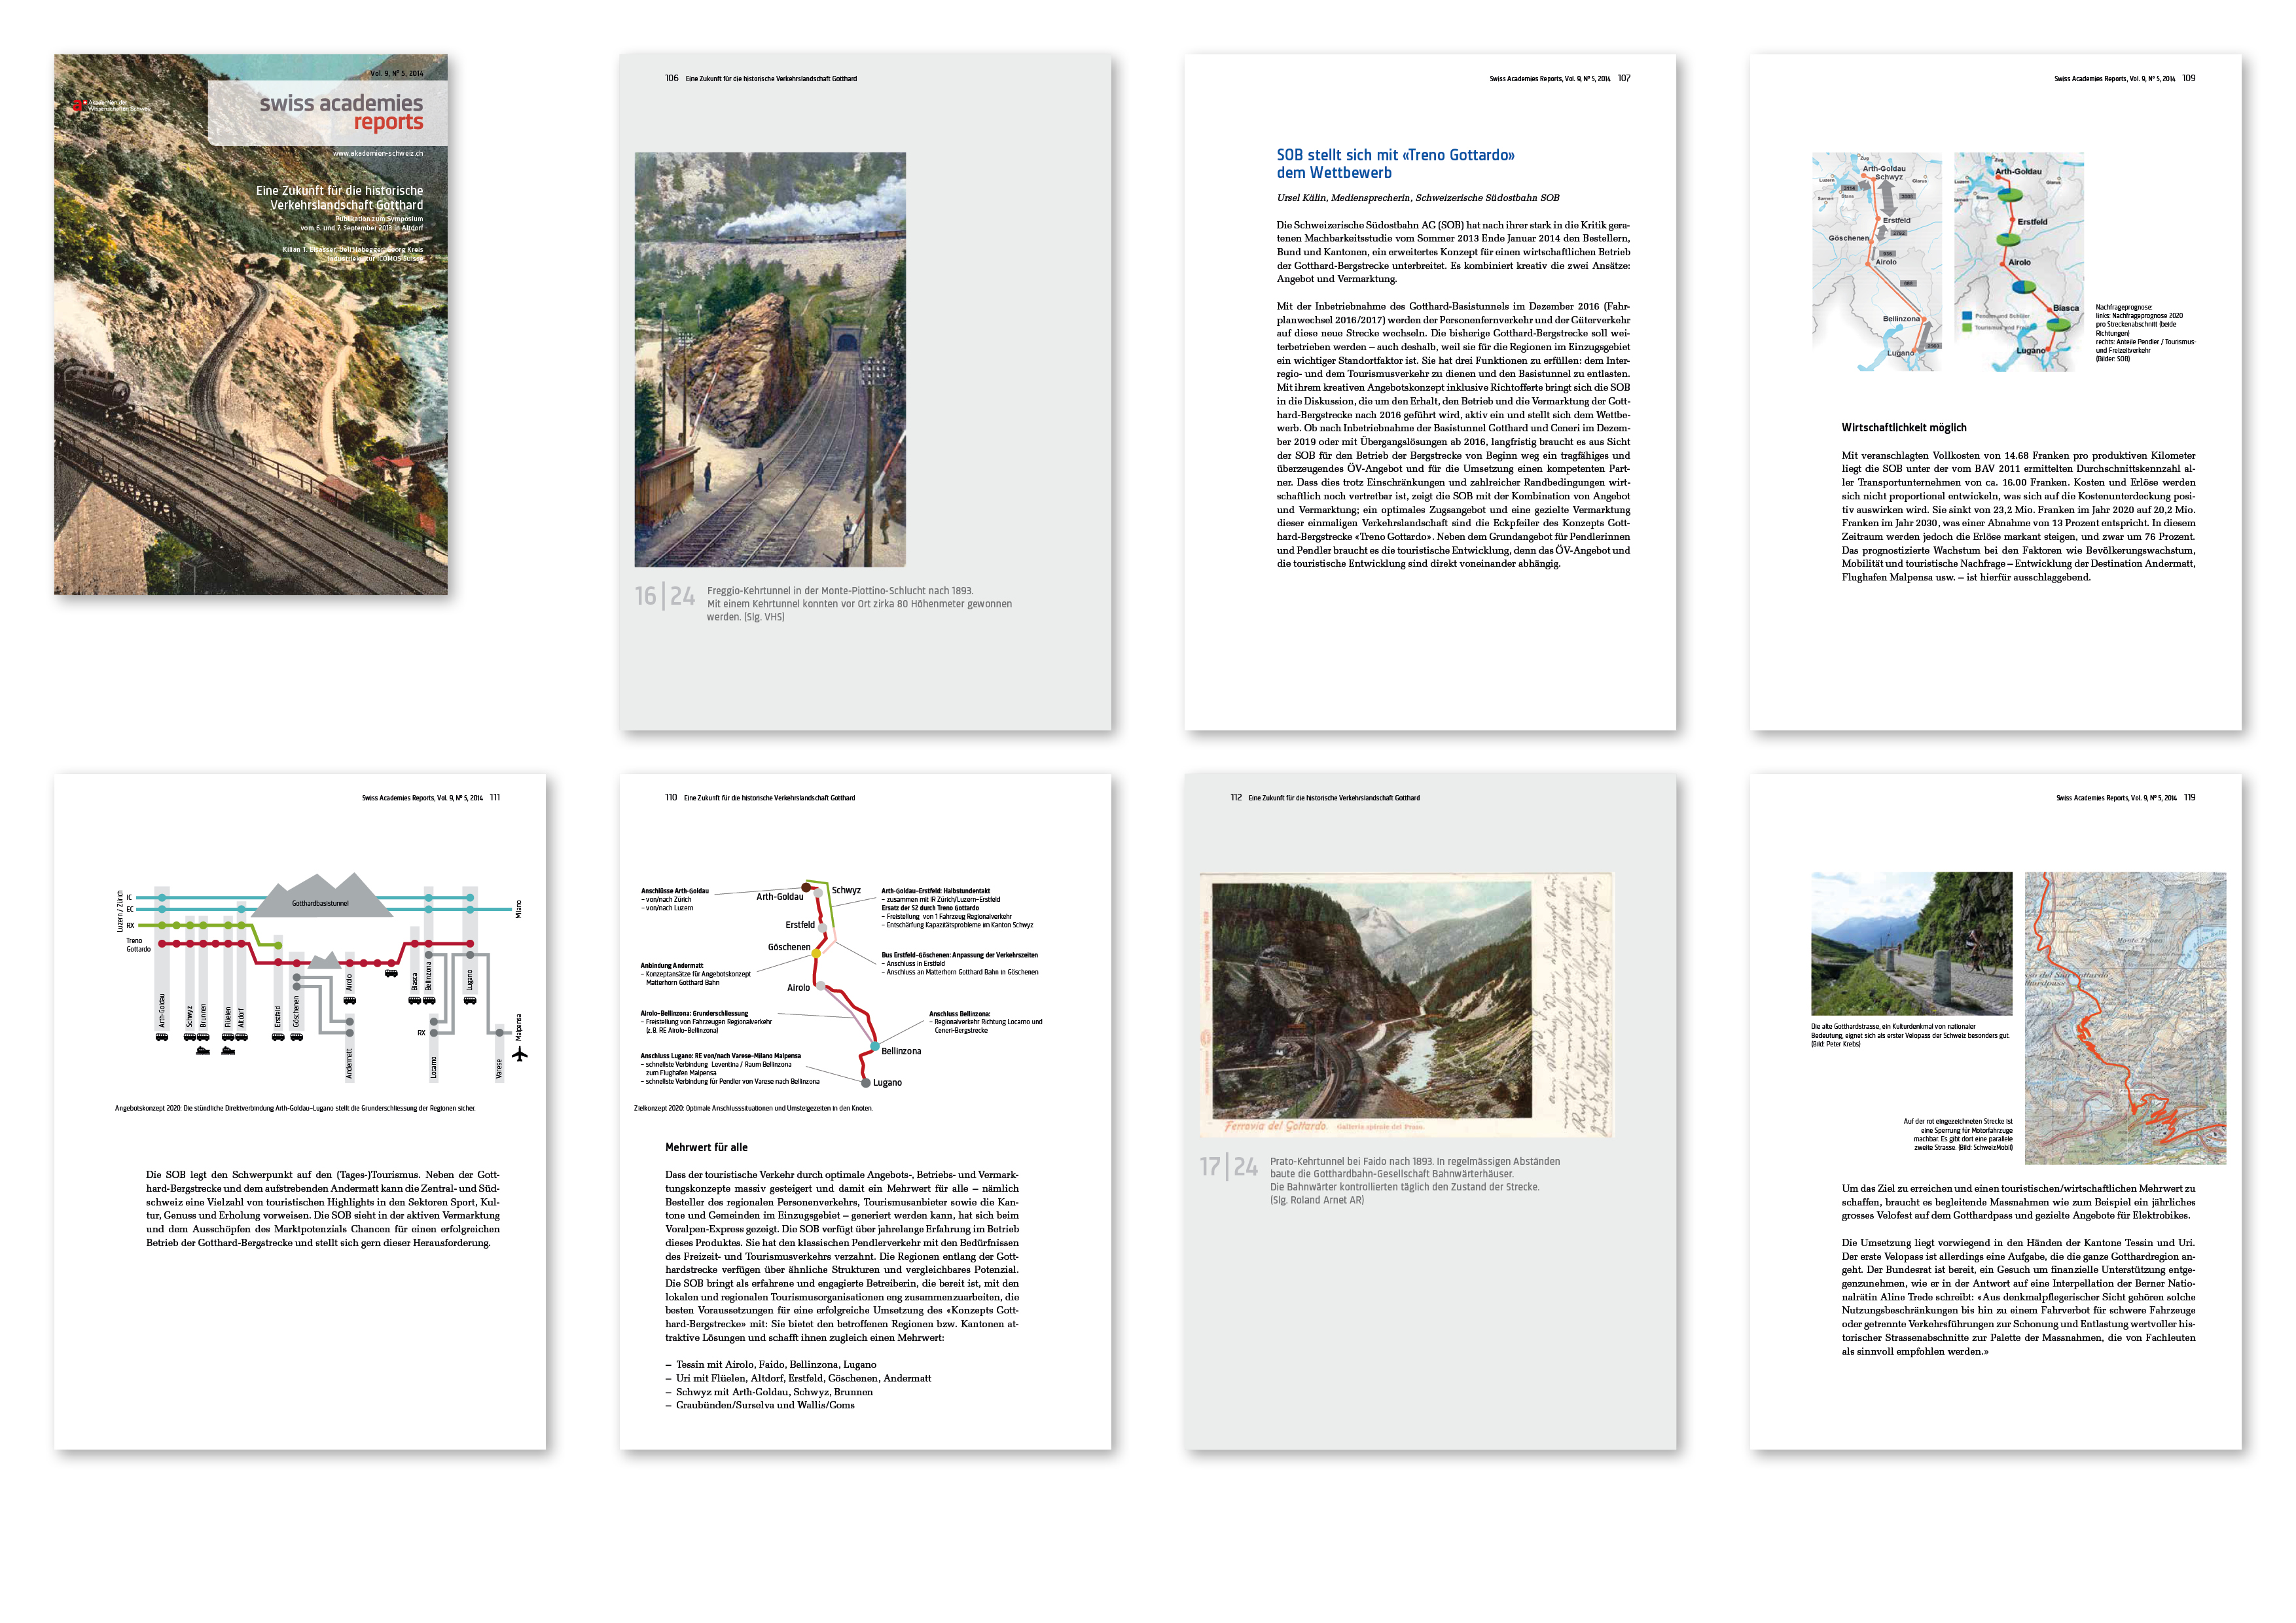
Task: Click the train icon below Lugano in the diagram
Action: (x=469, y=999)
